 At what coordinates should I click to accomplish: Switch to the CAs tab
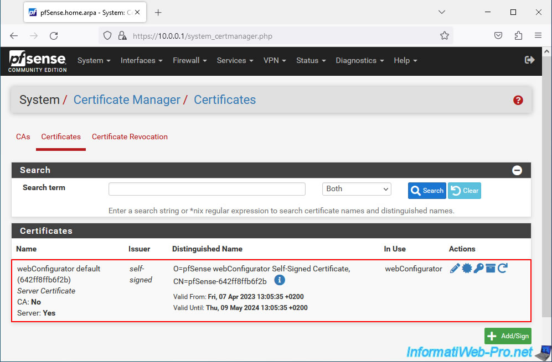(x=23, y=137)
